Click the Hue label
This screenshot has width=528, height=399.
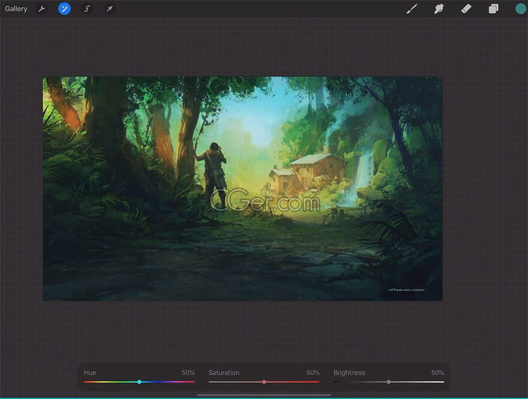[90, 373]
